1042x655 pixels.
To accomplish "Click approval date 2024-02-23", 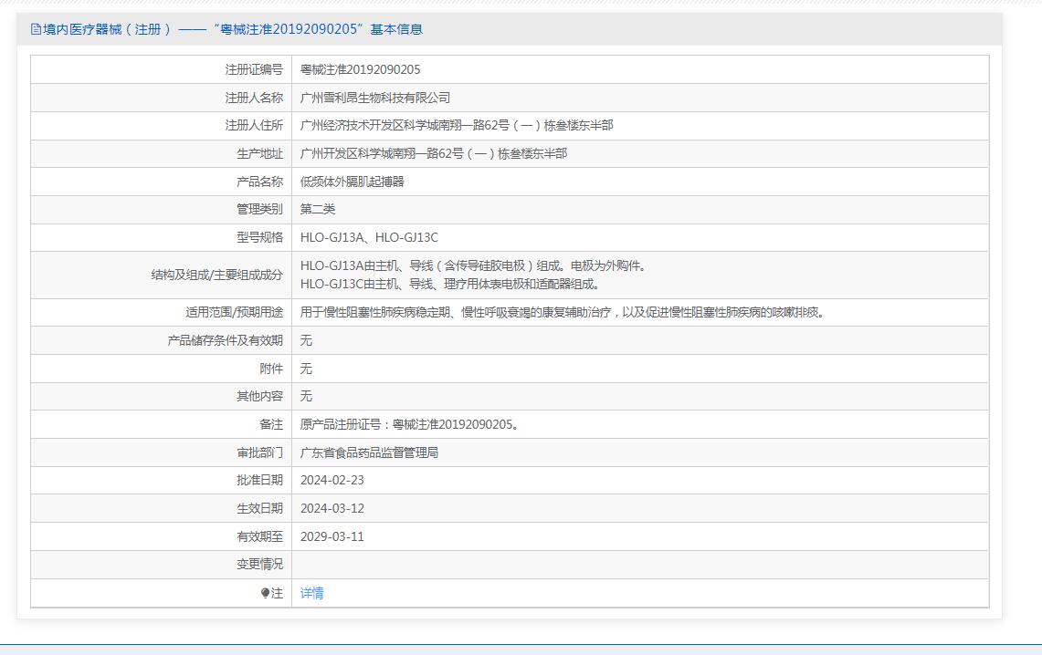I will [x=332, y=480].
